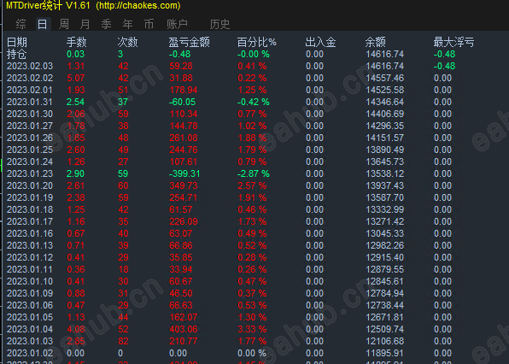The width and height of the screenshot is (509, 364).
Task: Click the 13937.43 balance value
Action: [x=385, y=185]
